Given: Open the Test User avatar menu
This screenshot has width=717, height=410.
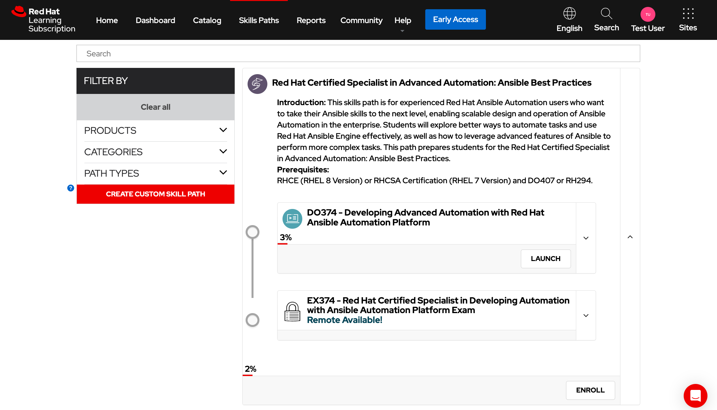Looking at the screenshot, I should (648, 15).
